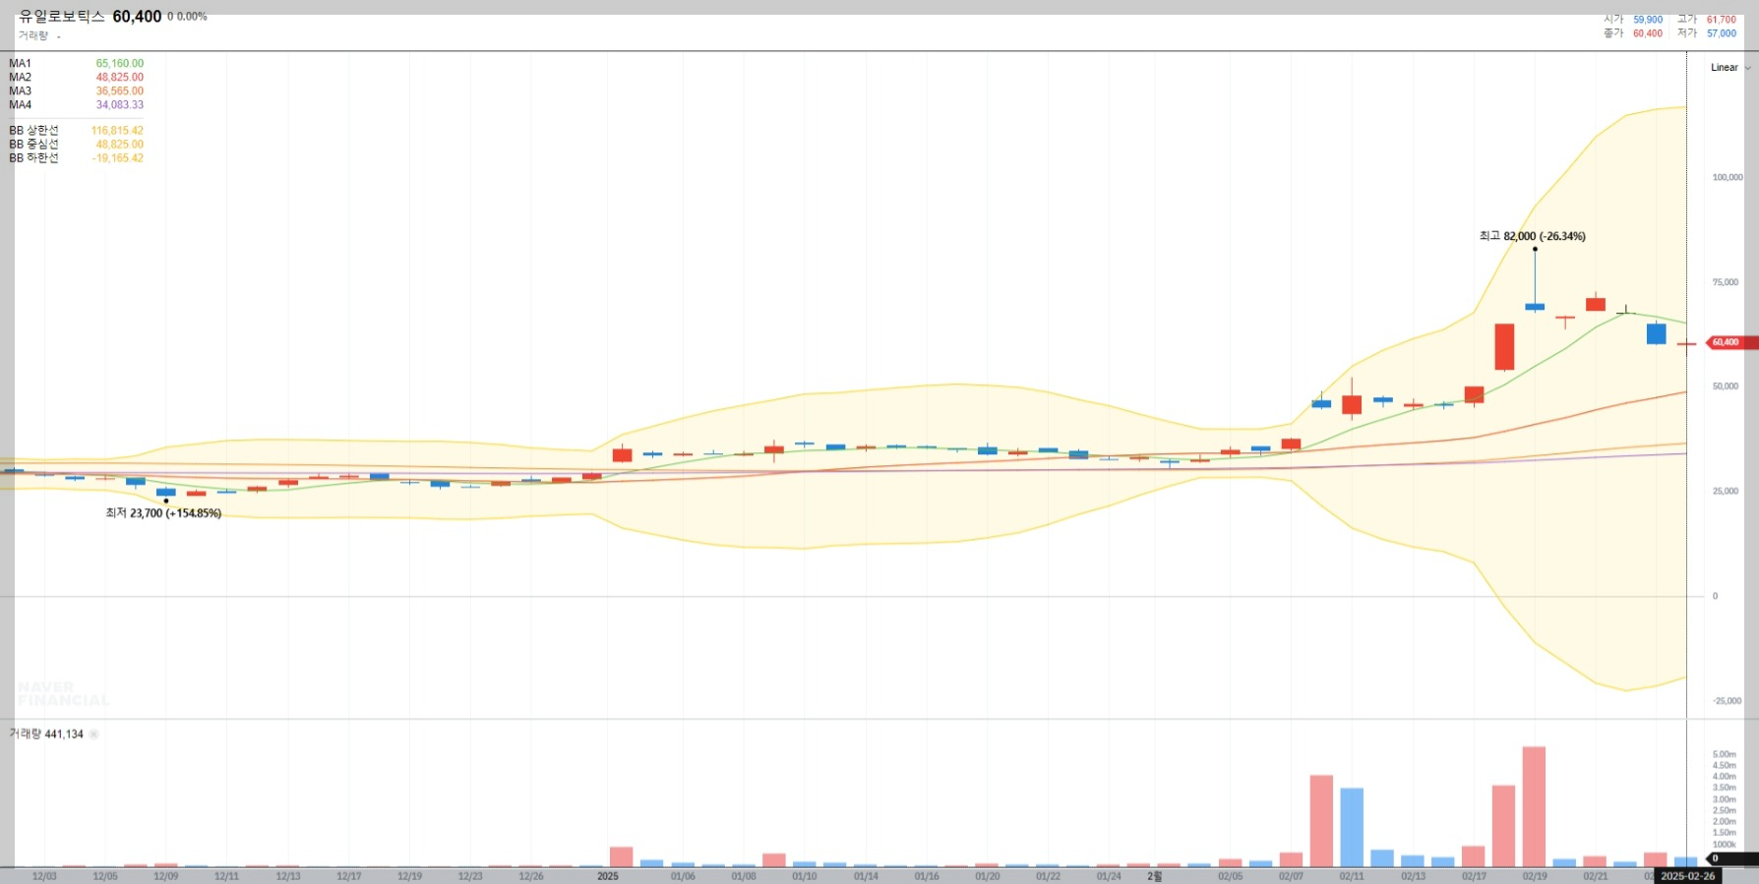Select the MA2 48,825.00 legend row

point(76,78)
